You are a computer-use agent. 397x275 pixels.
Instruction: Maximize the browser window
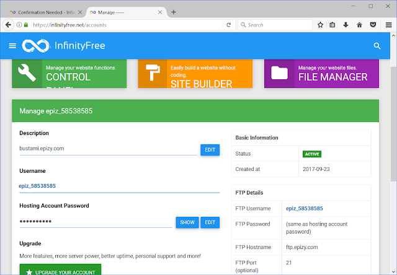371,6
